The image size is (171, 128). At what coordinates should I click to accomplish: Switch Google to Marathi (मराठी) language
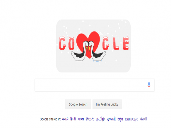click(x=65, y=119)
